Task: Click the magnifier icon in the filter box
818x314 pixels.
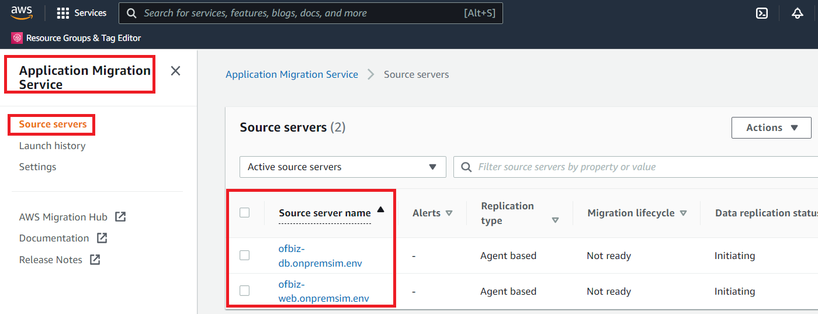Action: point(466,167)
